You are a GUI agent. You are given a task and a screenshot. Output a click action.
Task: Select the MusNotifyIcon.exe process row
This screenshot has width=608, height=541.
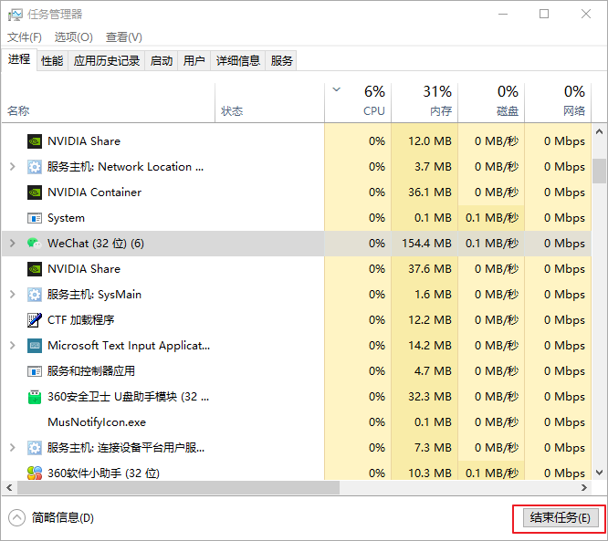coord(297,422)
